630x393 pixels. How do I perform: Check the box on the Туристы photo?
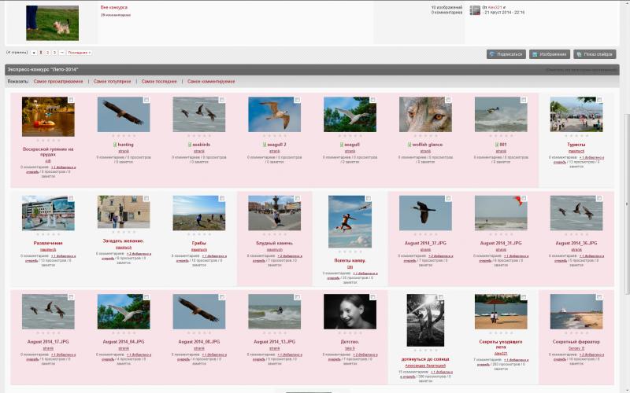(599, 100)
